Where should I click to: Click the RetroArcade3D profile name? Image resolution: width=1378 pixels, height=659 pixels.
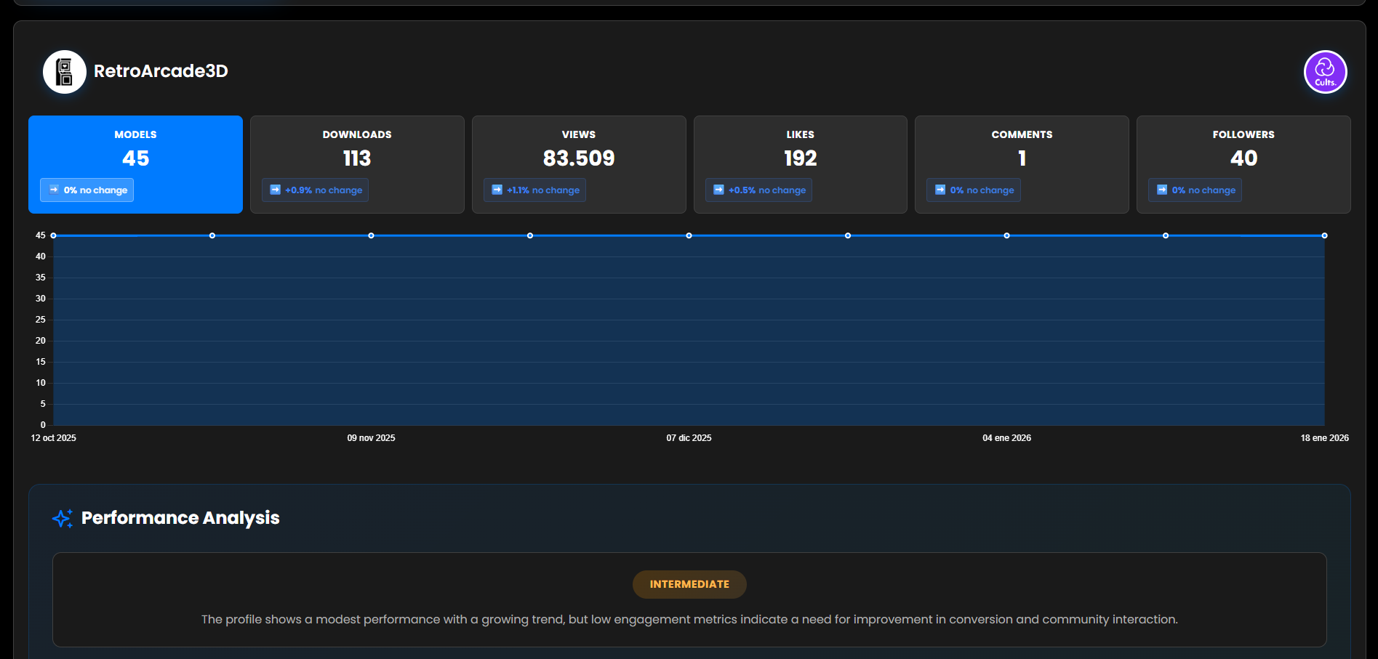[161, 71]
